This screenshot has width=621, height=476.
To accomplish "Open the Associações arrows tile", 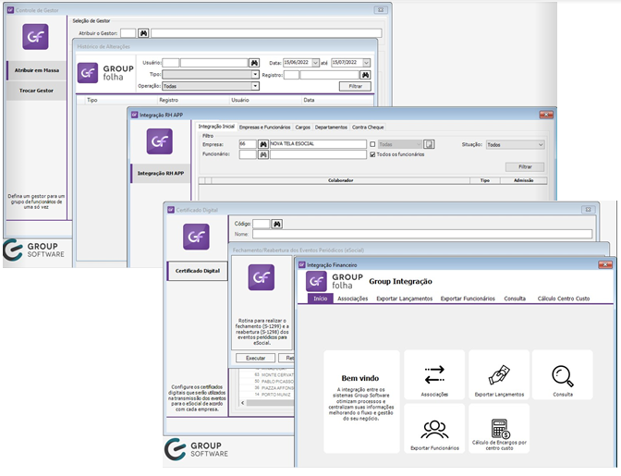I will (434, 374).
